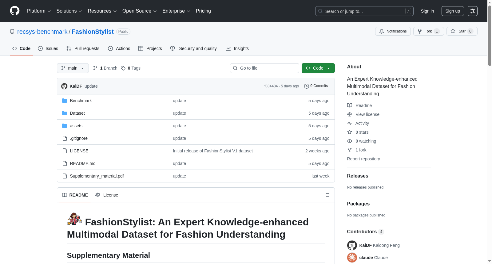Select the License tab
This screenshot has height=264, width=492.
click(107, 195)
